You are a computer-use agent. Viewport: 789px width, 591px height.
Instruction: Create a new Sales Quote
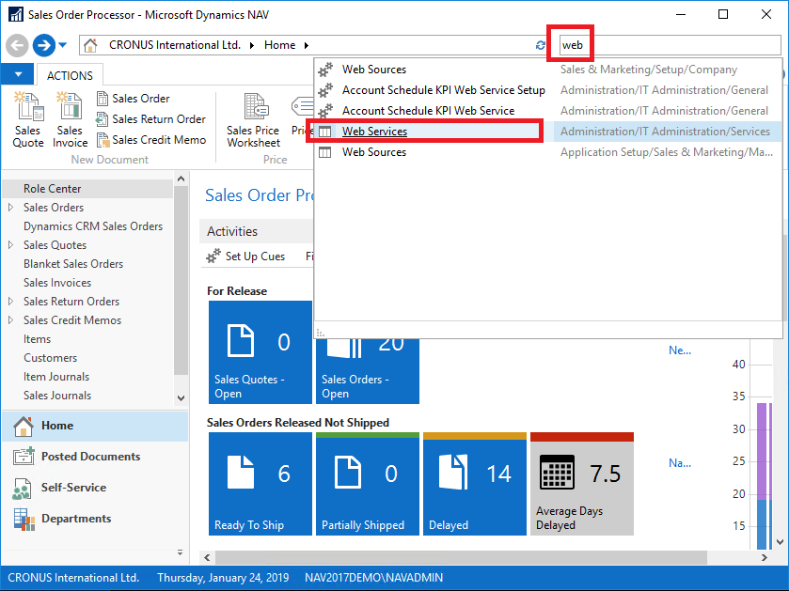28,120
